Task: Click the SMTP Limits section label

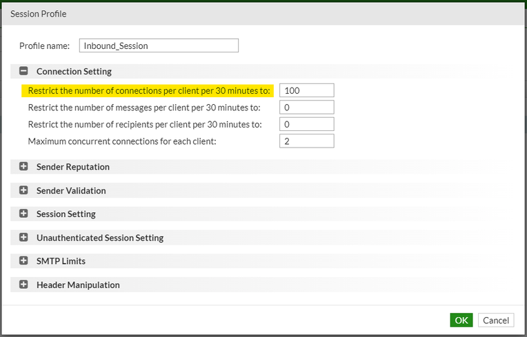Action: point(61,261)
